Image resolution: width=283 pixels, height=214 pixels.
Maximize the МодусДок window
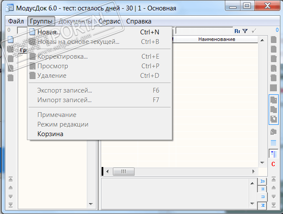(x=247, y=6)
